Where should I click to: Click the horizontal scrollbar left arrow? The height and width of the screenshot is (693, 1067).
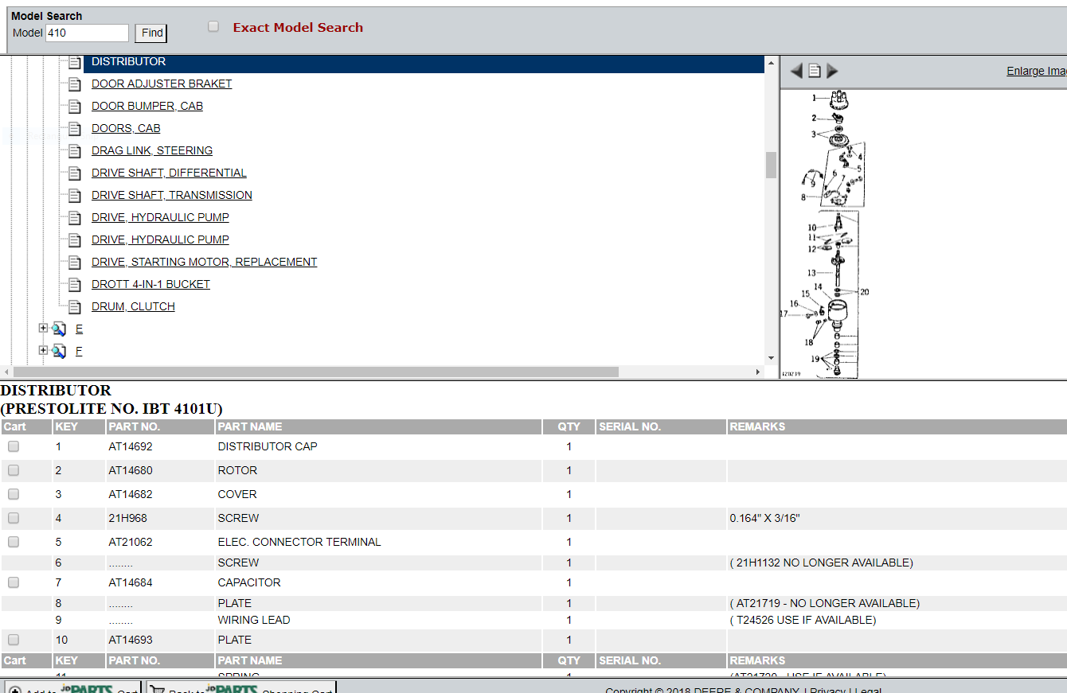click(x=6, y=372)
